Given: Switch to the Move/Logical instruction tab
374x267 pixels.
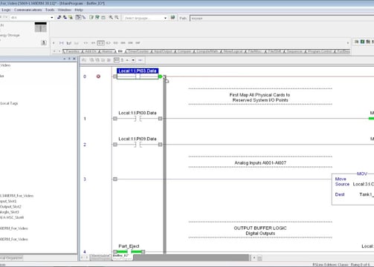Looking at the screenshot, I should (x=233, y=51).
